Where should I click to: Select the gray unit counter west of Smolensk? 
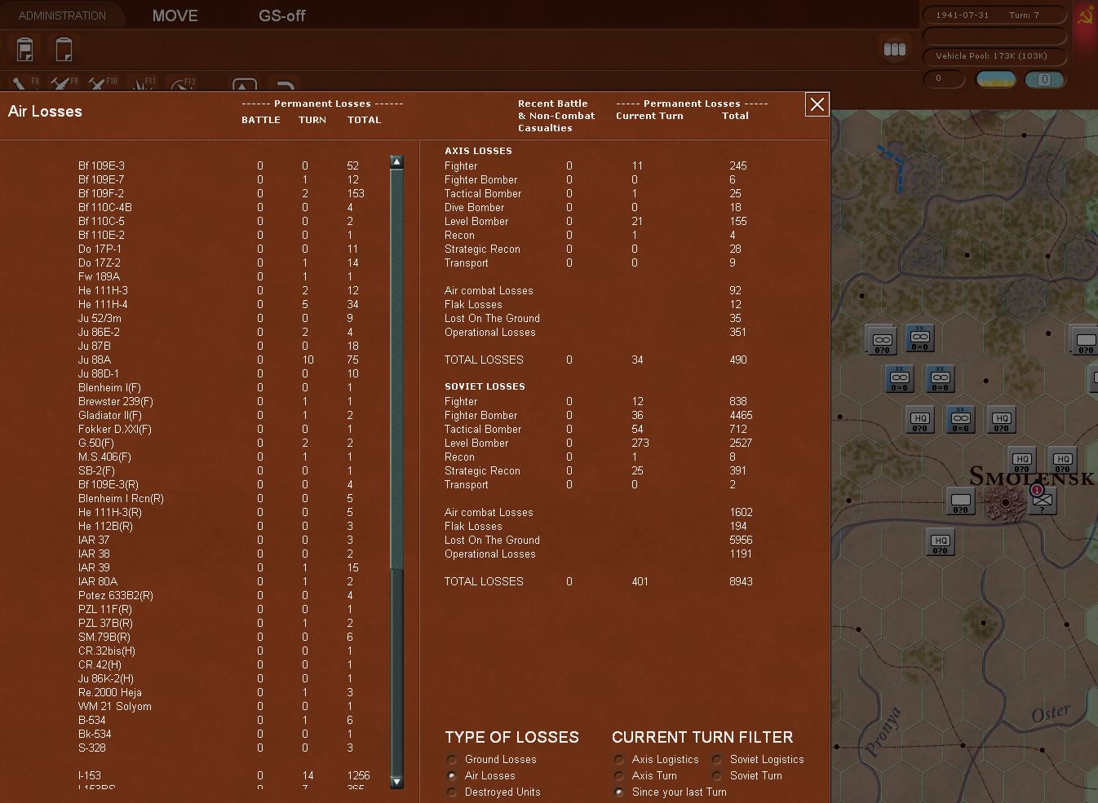click(960, 501)
